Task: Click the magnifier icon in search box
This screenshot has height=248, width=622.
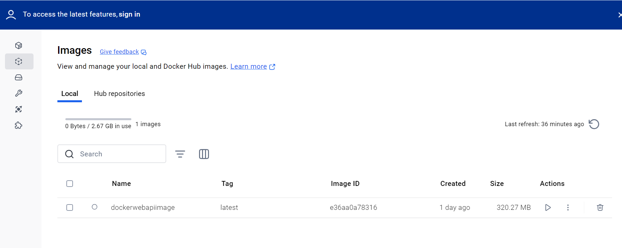Action: coord(69,154)
